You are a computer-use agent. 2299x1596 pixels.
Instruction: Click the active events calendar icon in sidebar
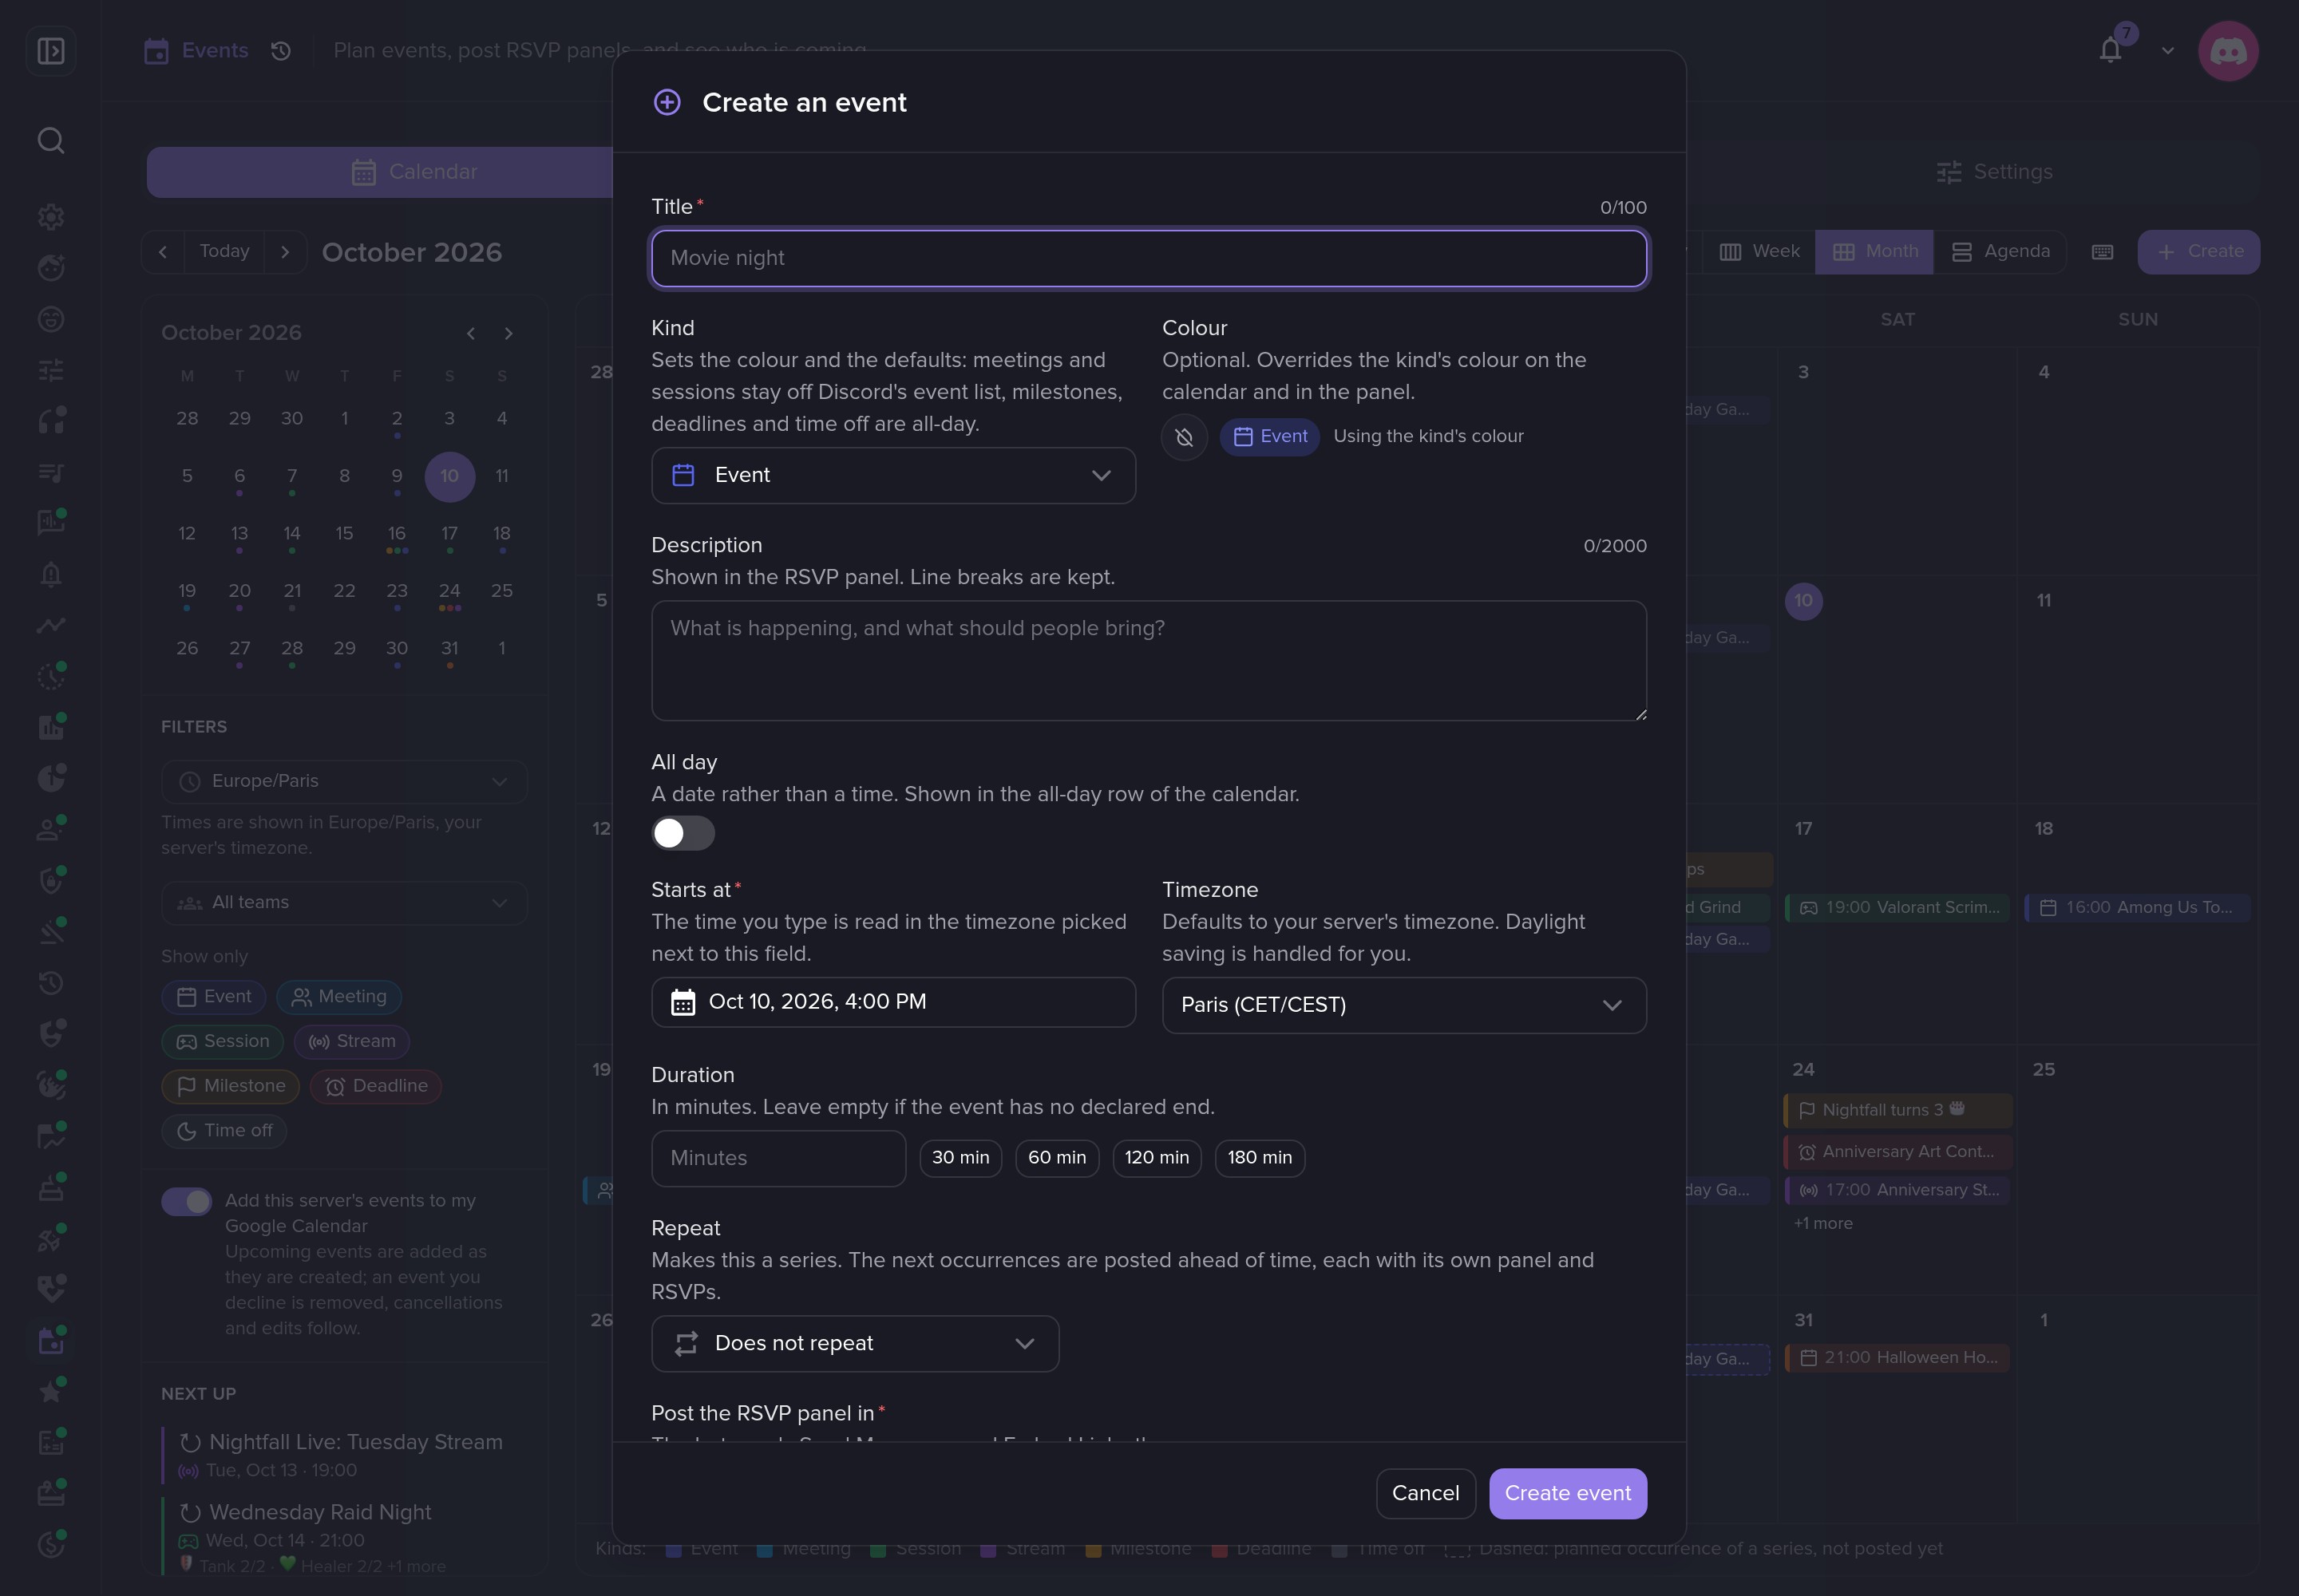[51, 1341]
